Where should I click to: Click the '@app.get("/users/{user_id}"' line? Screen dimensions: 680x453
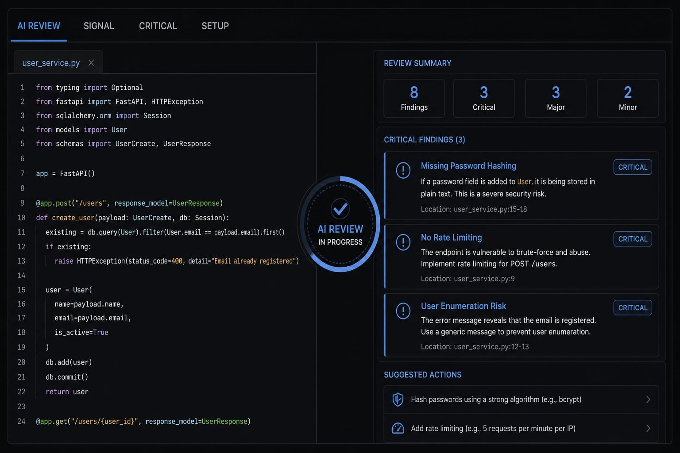point(143,421)
